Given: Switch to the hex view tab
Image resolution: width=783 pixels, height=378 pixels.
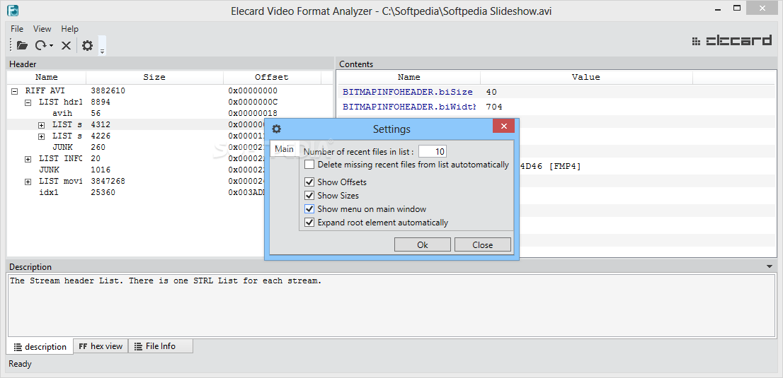Looking at the screenshot, I should point(101,346).
